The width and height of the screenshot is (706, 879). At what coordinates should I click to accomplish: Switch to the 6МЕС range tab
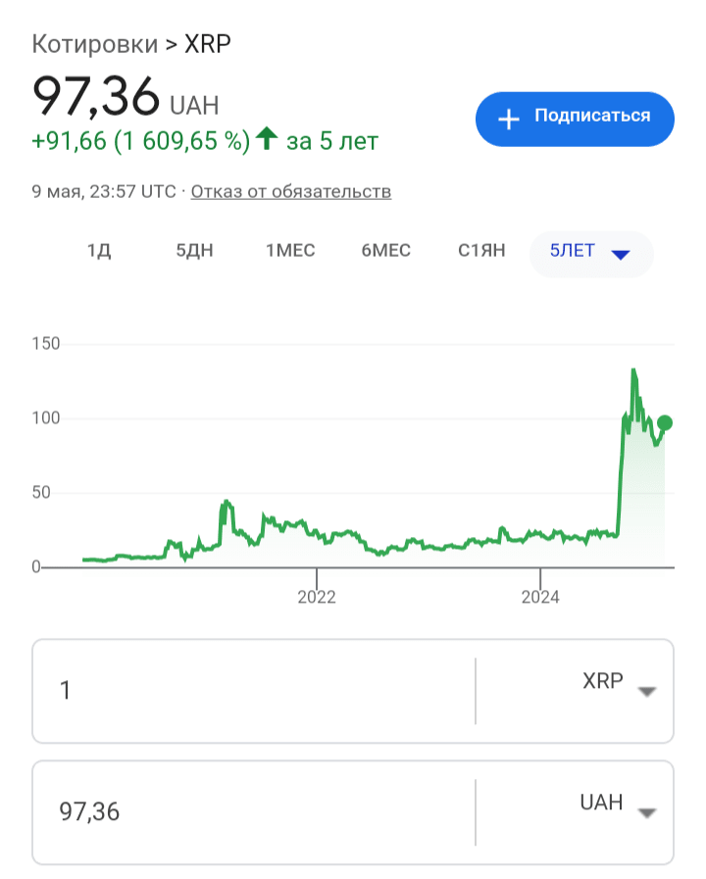[x=386, y=251]
